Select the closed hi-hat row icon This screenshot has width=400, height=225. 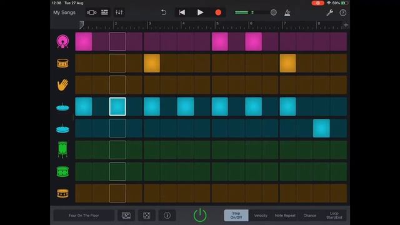(62, 107)
